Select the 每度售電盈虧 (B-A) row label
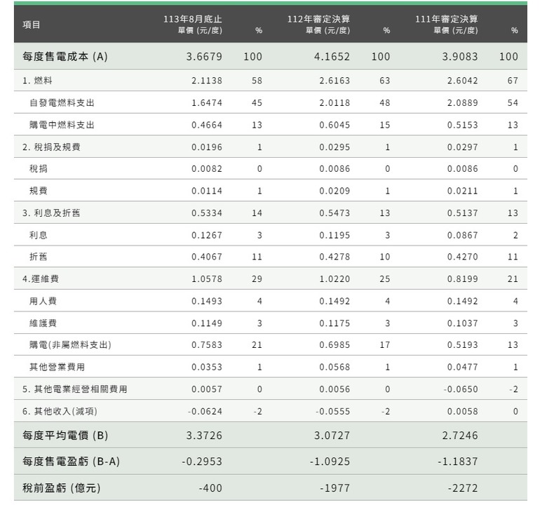The width and height of the screenshot is (547, 505). (x=71, y=462)
